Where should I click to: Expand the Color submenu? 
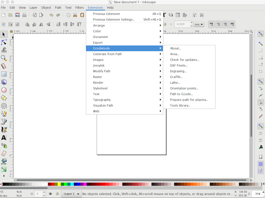coord(124,31)
